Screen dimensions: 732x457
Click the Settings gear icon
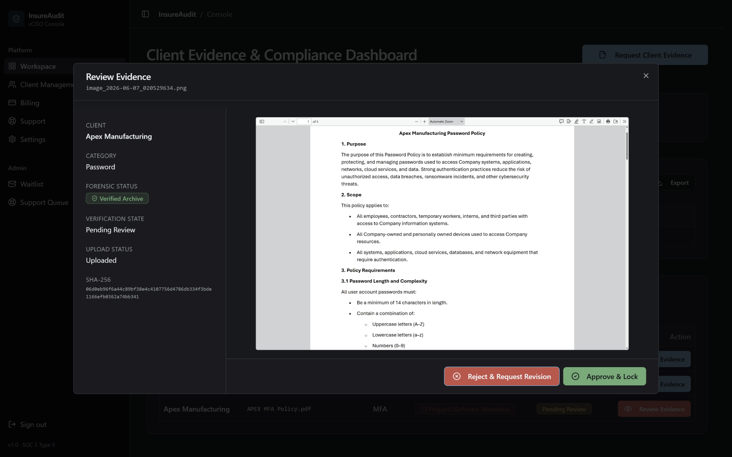coord(12,139)
